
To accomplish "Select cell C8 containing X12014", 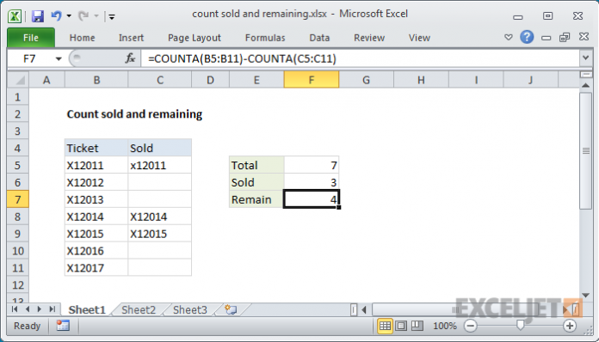I will (x=160, y=217).
